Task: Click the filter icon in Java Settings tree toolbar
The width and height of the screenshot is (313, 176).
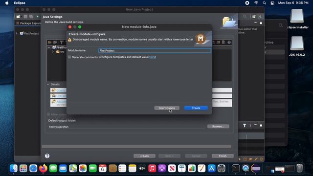Action: coord(61,42)
